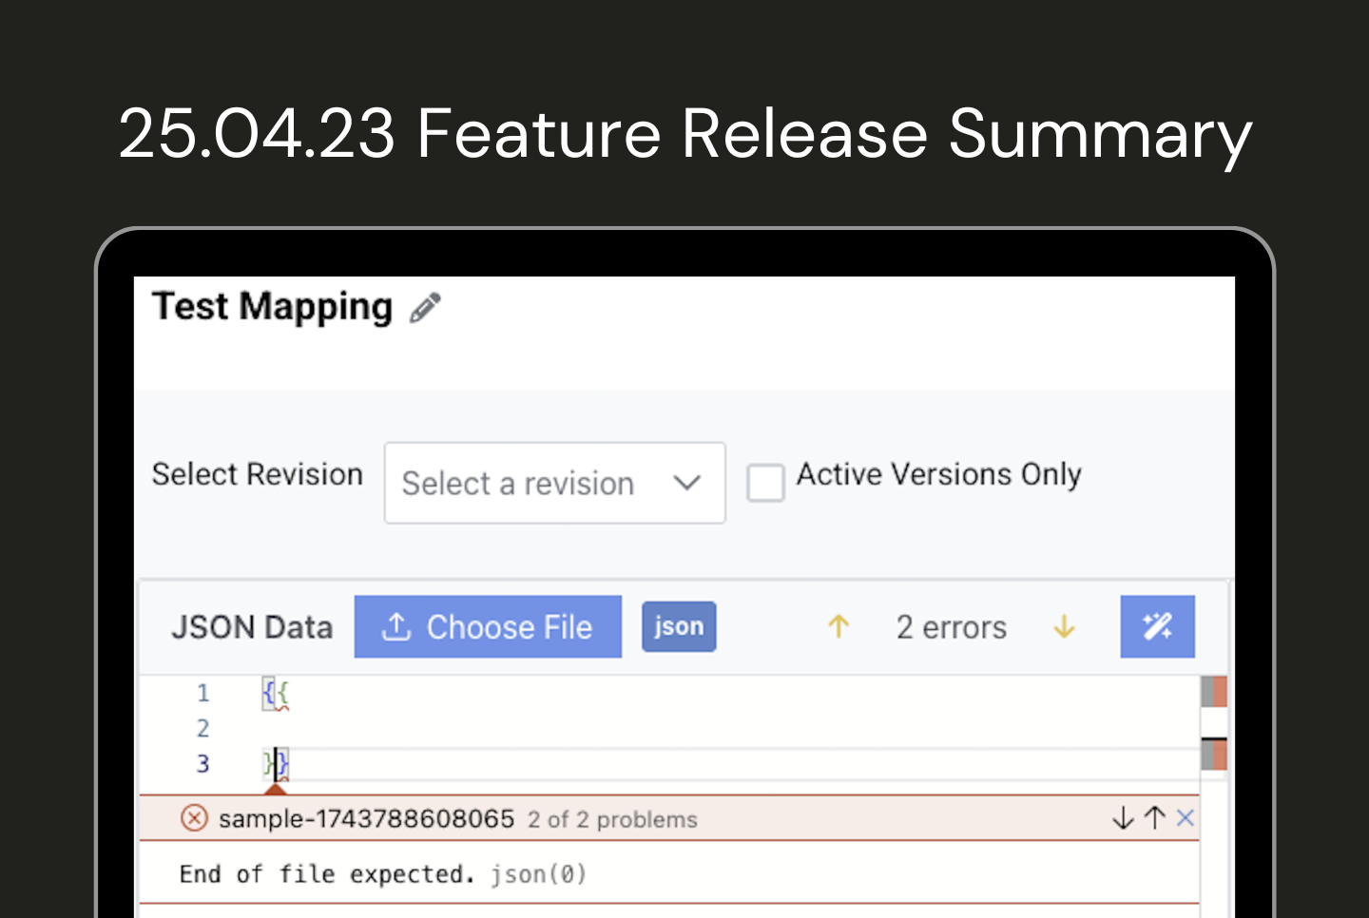
Task: Click the Choose File upload button
Action: coord(488,627)
